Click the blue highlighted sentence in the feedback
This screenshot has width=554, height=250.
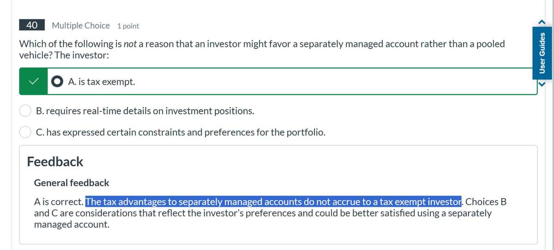pos(273,202)
